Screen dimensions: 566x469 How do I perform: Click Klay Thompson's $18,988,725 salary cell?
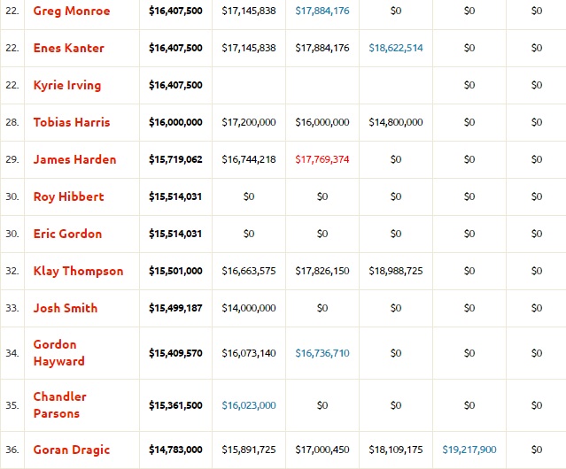[x=396, y=271]
